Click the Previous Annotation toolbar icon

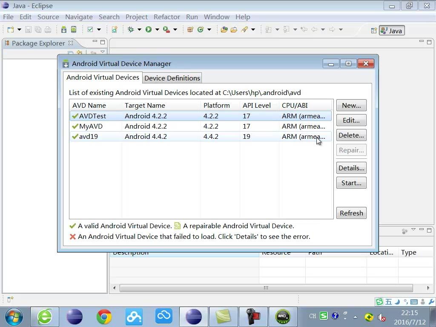point(287,29)
